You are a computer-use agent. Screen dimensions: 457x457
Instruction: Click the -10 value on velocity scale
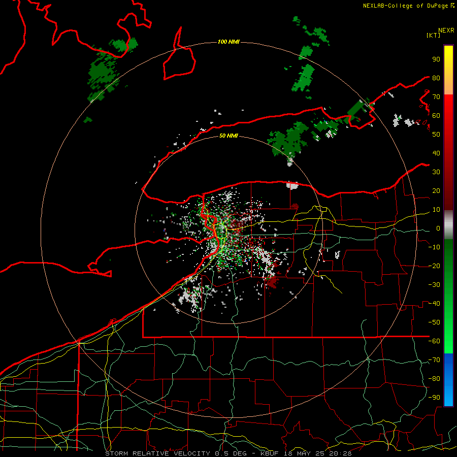coord(434,247)
